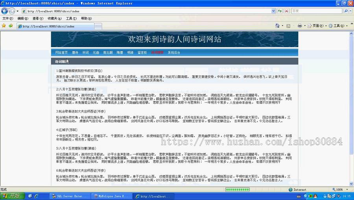Click the 系统后台 navigation link
This screenshot has width=354, height=200.
click(174, 52)
